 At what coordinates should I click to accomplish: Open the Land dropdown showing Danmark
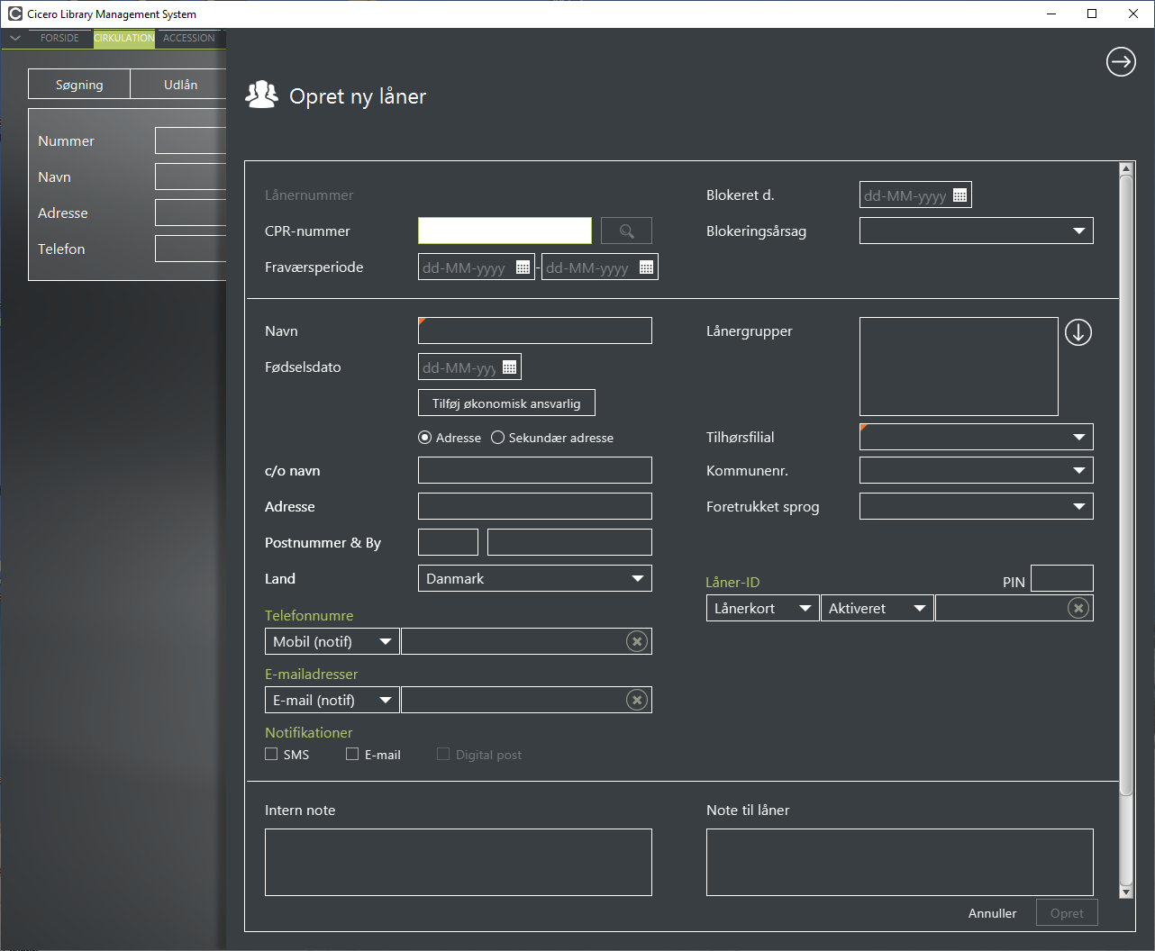pos(535,579)
